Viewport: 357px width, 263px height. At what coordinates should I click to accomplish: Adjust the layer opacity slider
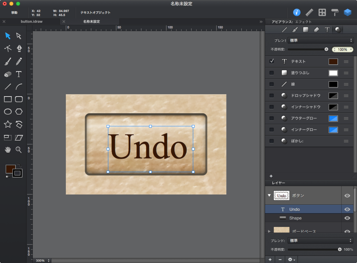[315, 249]
